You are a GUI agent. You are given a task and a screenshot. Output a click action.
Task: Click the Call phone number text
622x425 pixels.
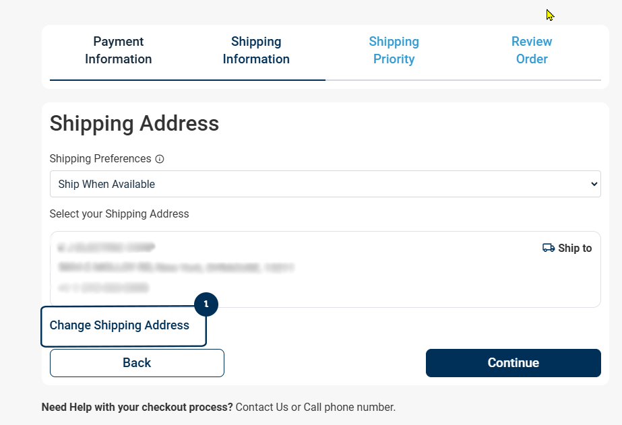point(349,407)
